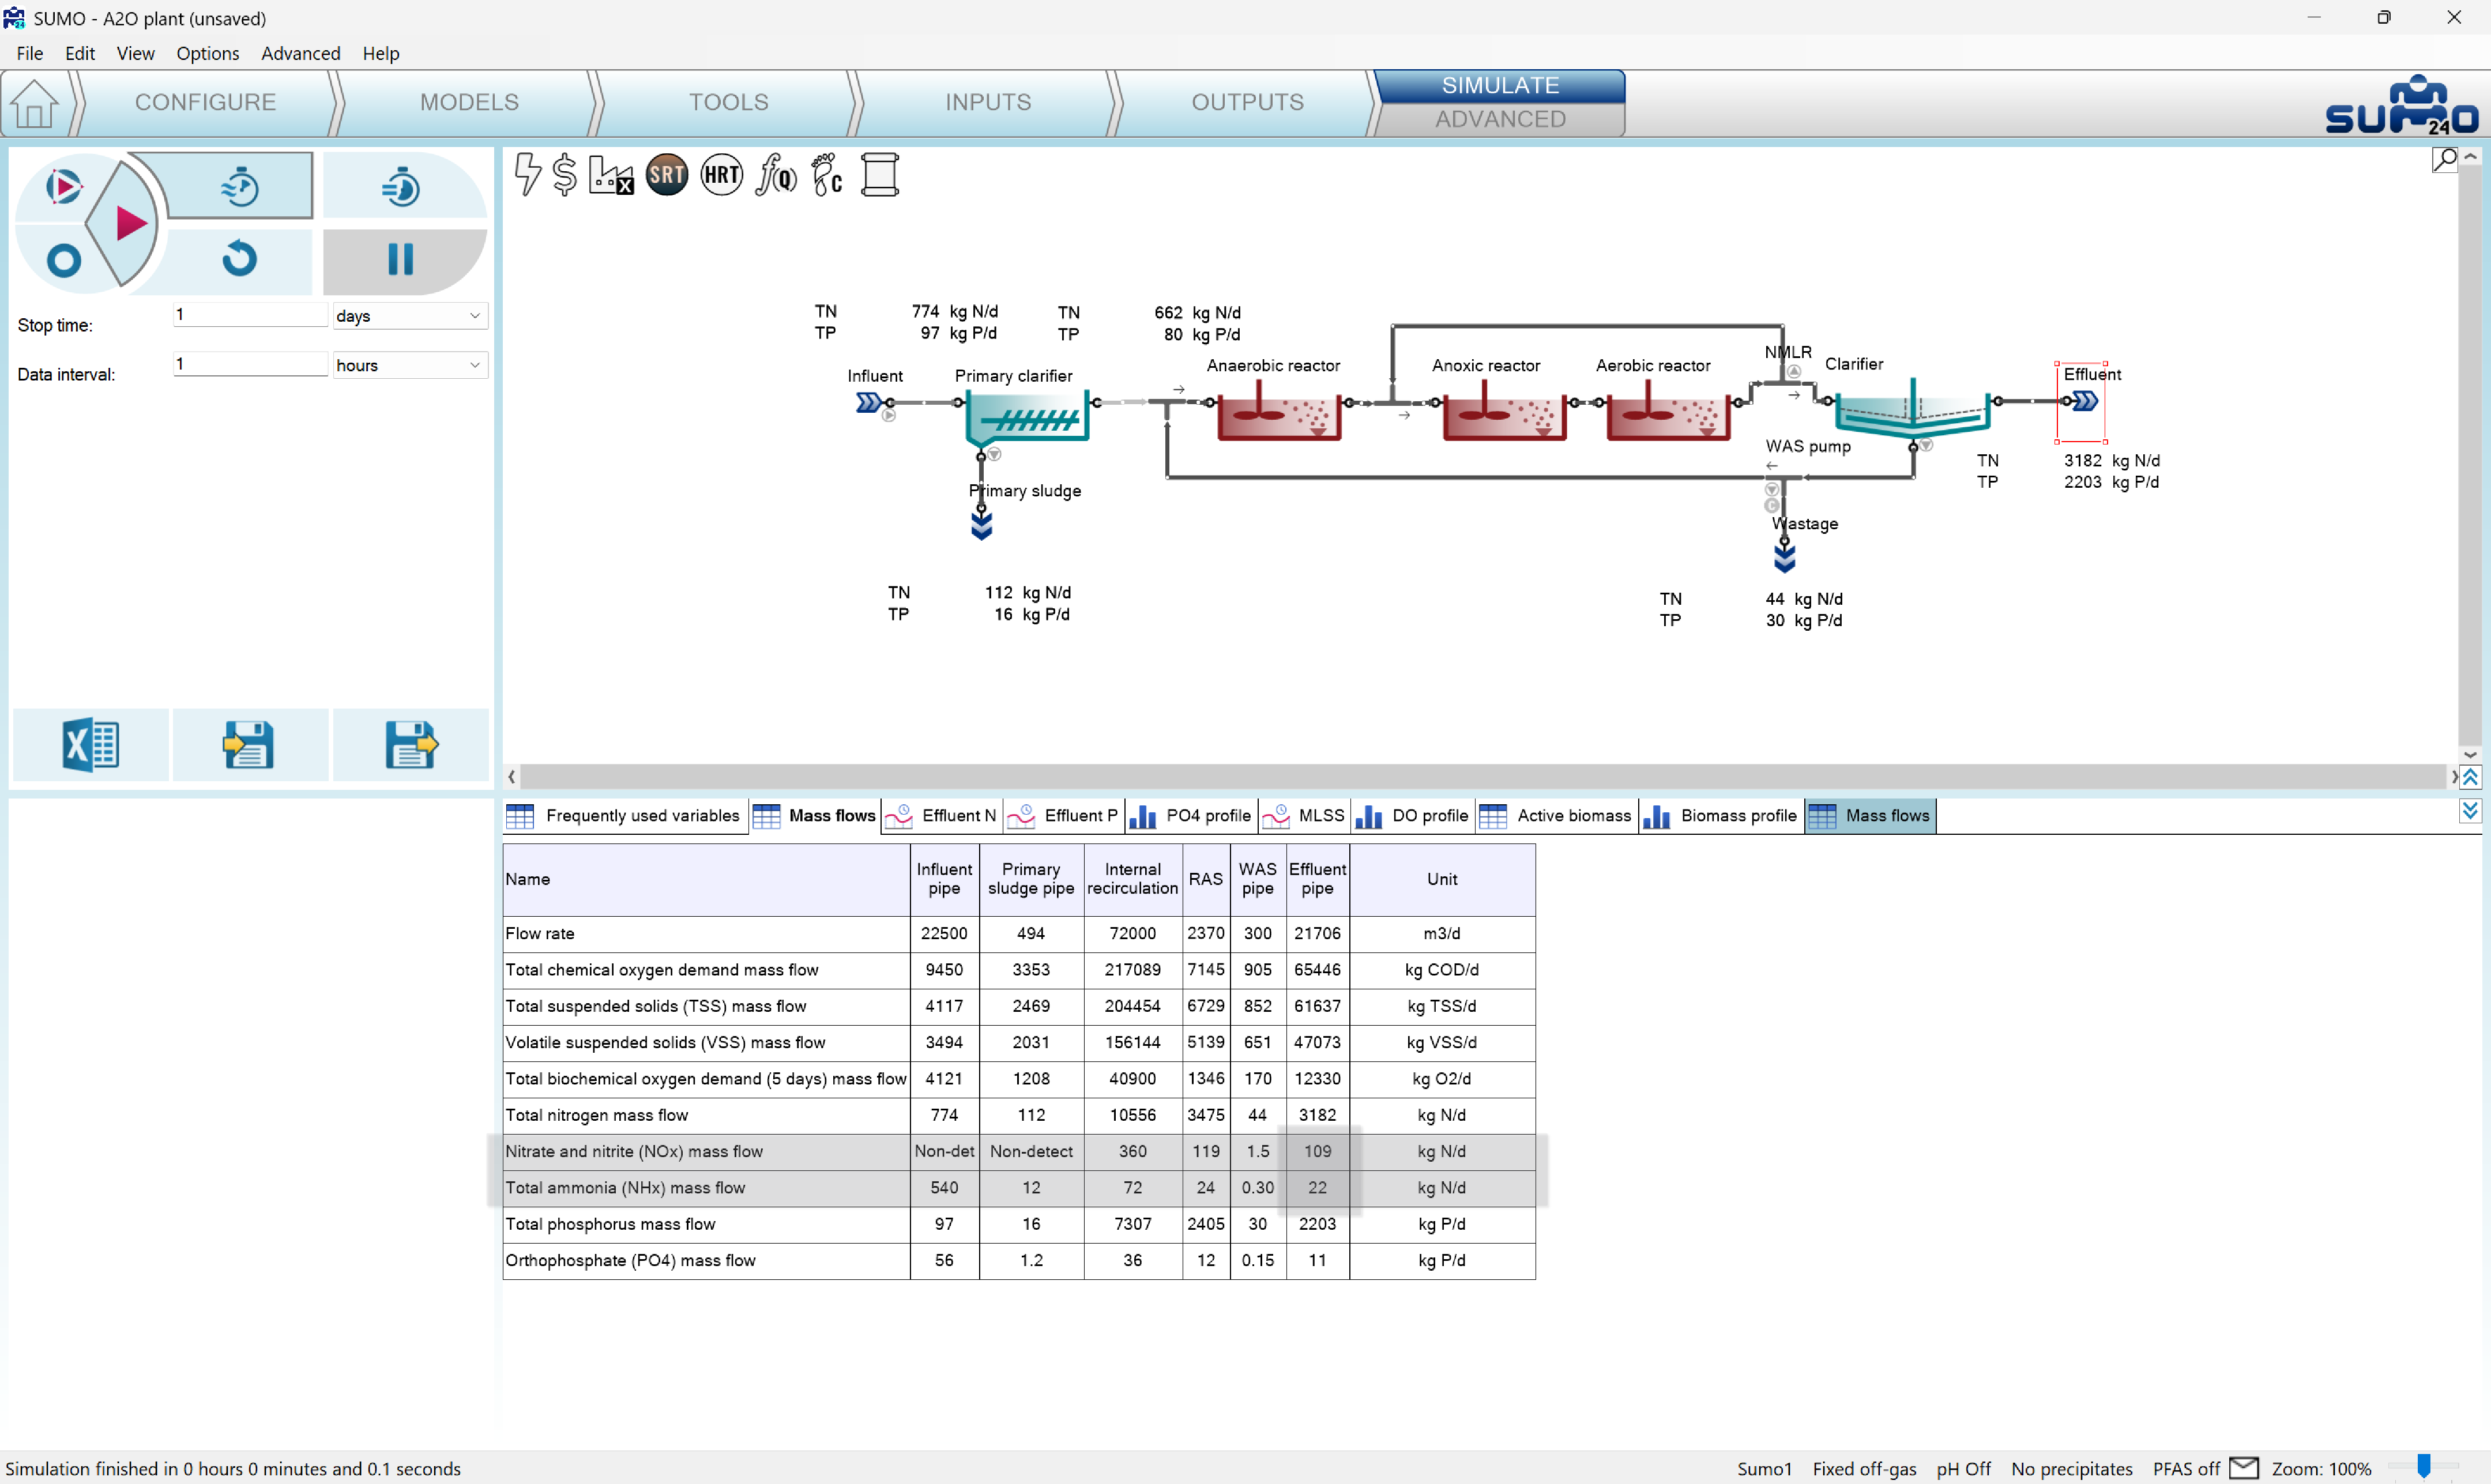2491x1484 pixels.
Task: Go to the OUTPUTS stage
Action: pyautogui.click(x=1247, y=103)
